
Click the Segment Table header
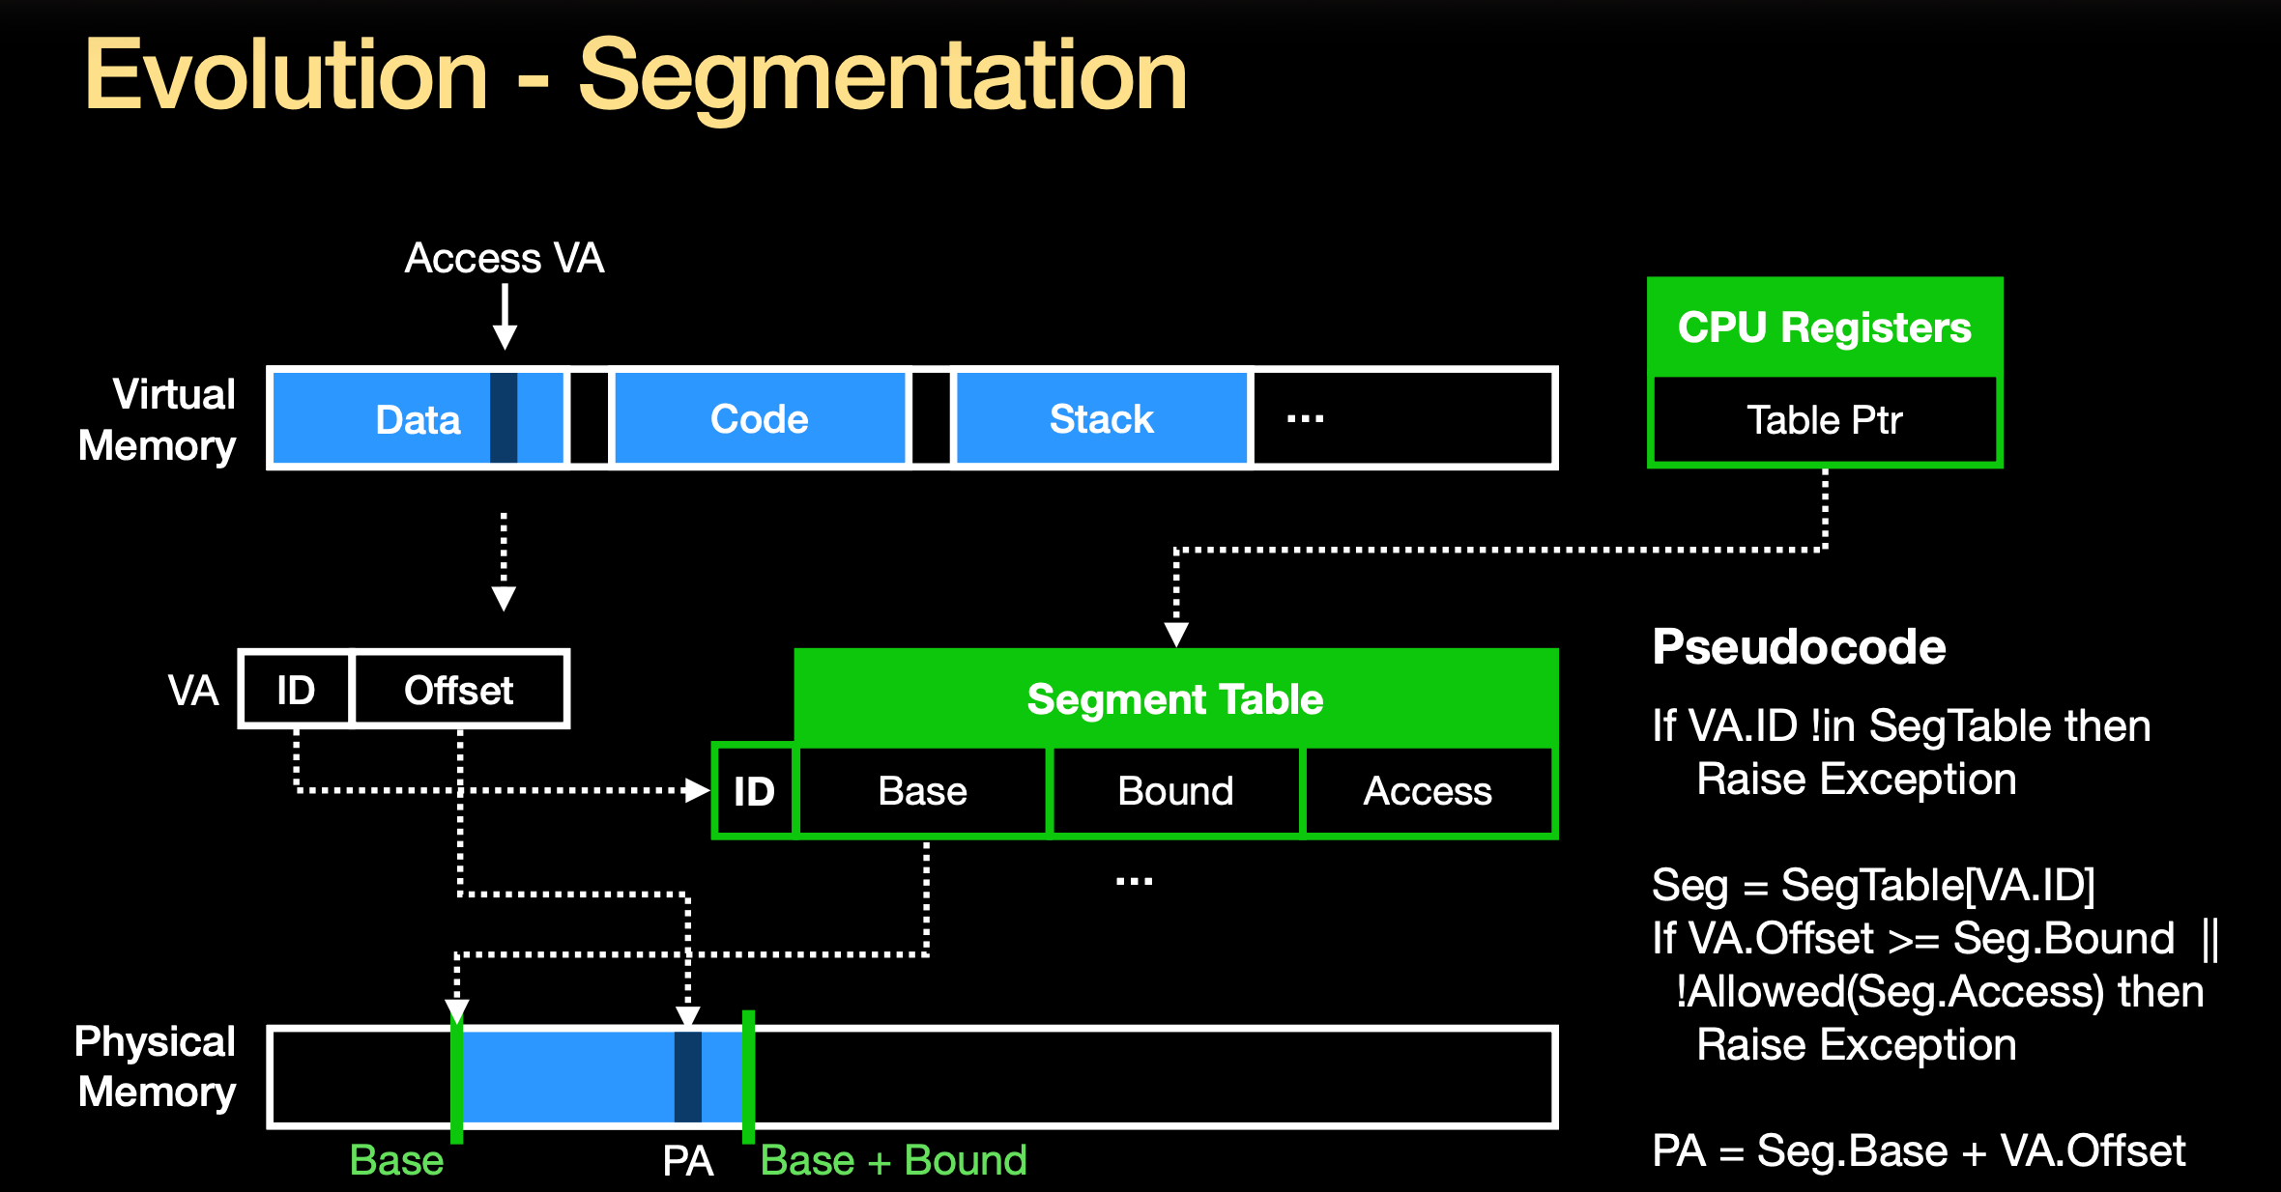(x=1175, y=698)
